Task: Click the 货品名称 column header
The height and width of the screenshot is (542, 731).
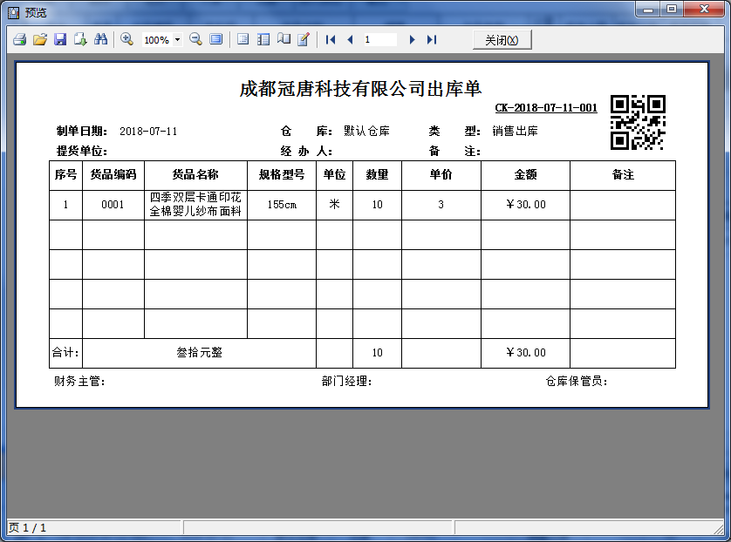Action: click(195, 174)
